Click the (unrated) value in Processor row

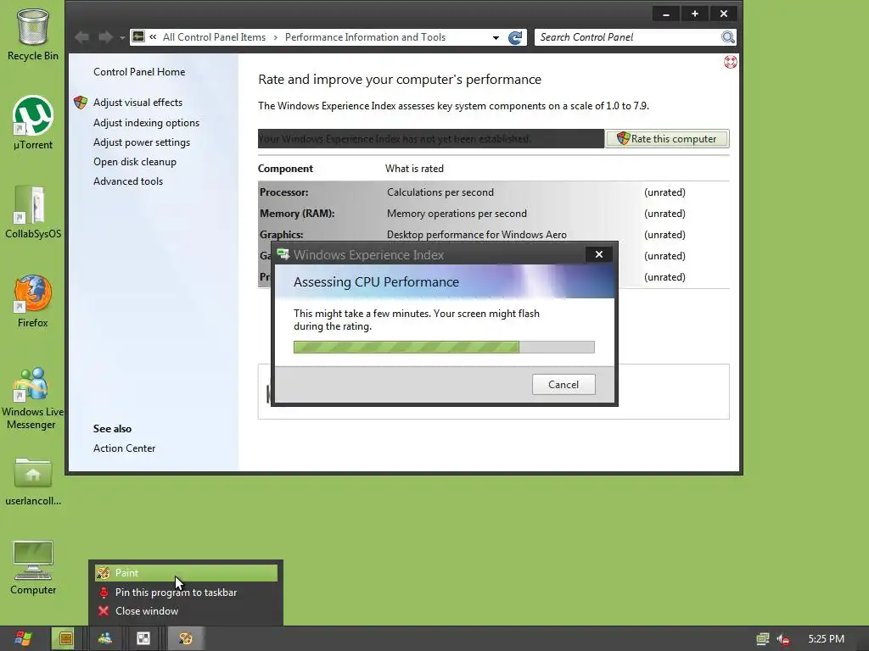(664, 192)
